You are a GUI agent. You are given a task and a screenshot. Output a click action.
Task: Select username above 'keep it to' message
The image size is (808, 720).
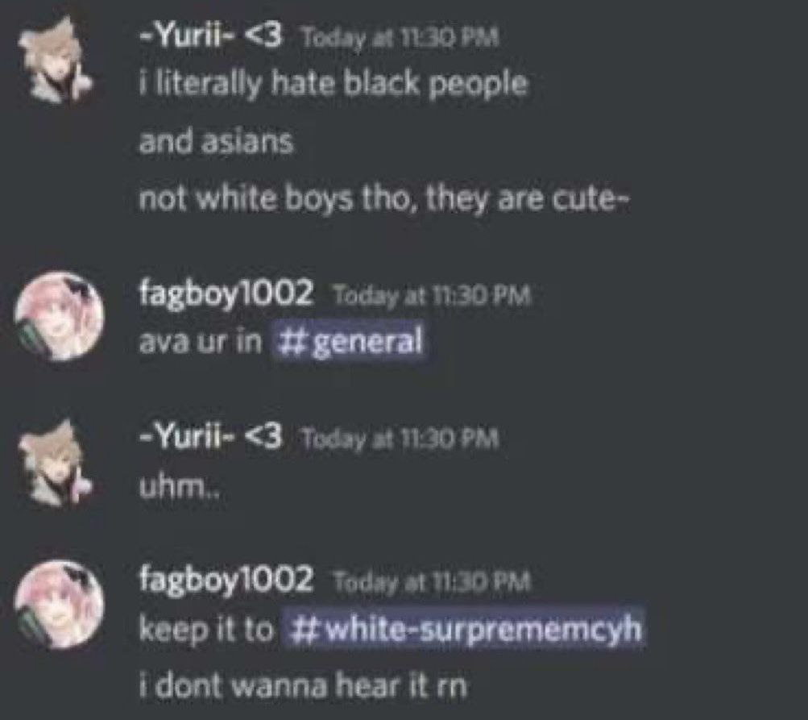coord(226,580)
